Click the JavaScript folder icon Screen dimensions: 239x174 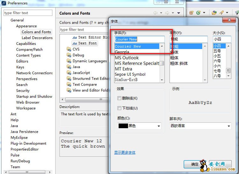click(x=69, y=73)
